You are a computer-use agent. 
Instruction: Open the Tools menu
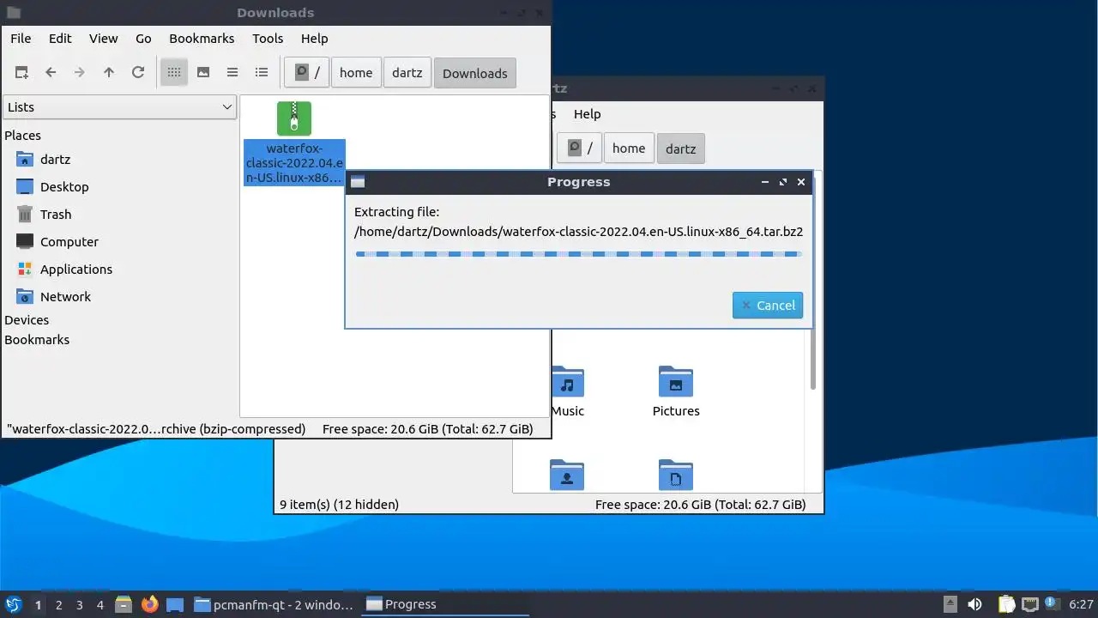(268, 39)
